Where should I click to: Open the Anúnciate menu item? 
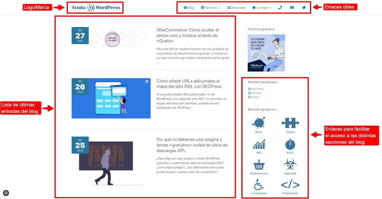[x=236, y=7]
